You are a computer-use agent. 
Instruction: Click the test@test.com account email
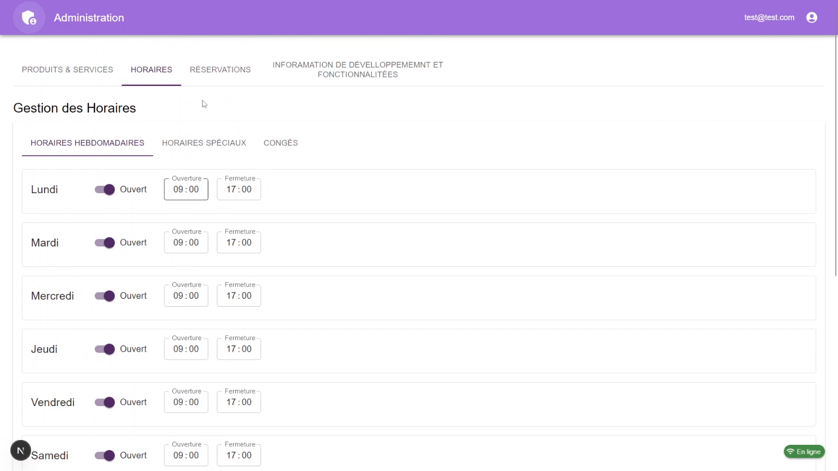(769, 18)
